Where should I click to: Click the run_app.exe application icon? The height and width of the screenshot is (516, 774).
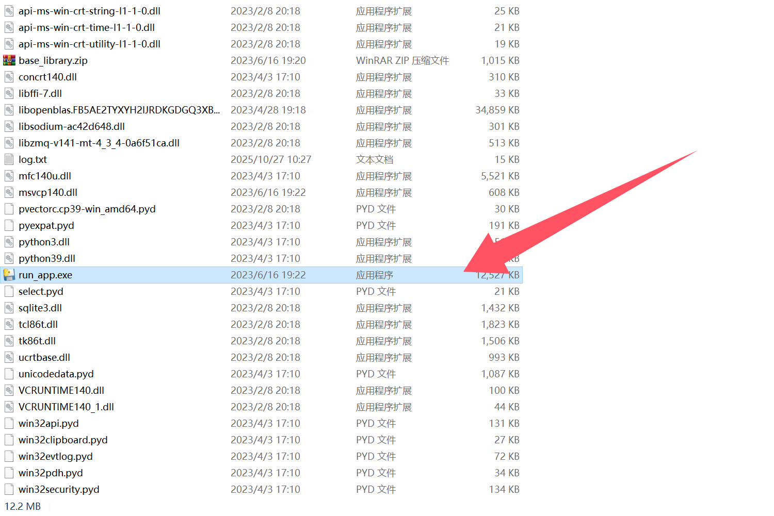pos(9,275)
